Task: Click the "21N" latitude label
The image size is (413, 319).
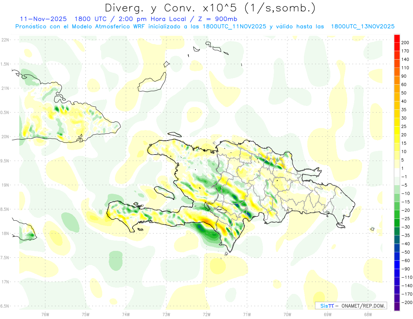Action: [5, 88]
